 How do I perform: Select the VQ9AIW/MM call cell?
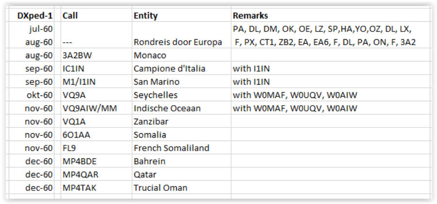(88, 109)
